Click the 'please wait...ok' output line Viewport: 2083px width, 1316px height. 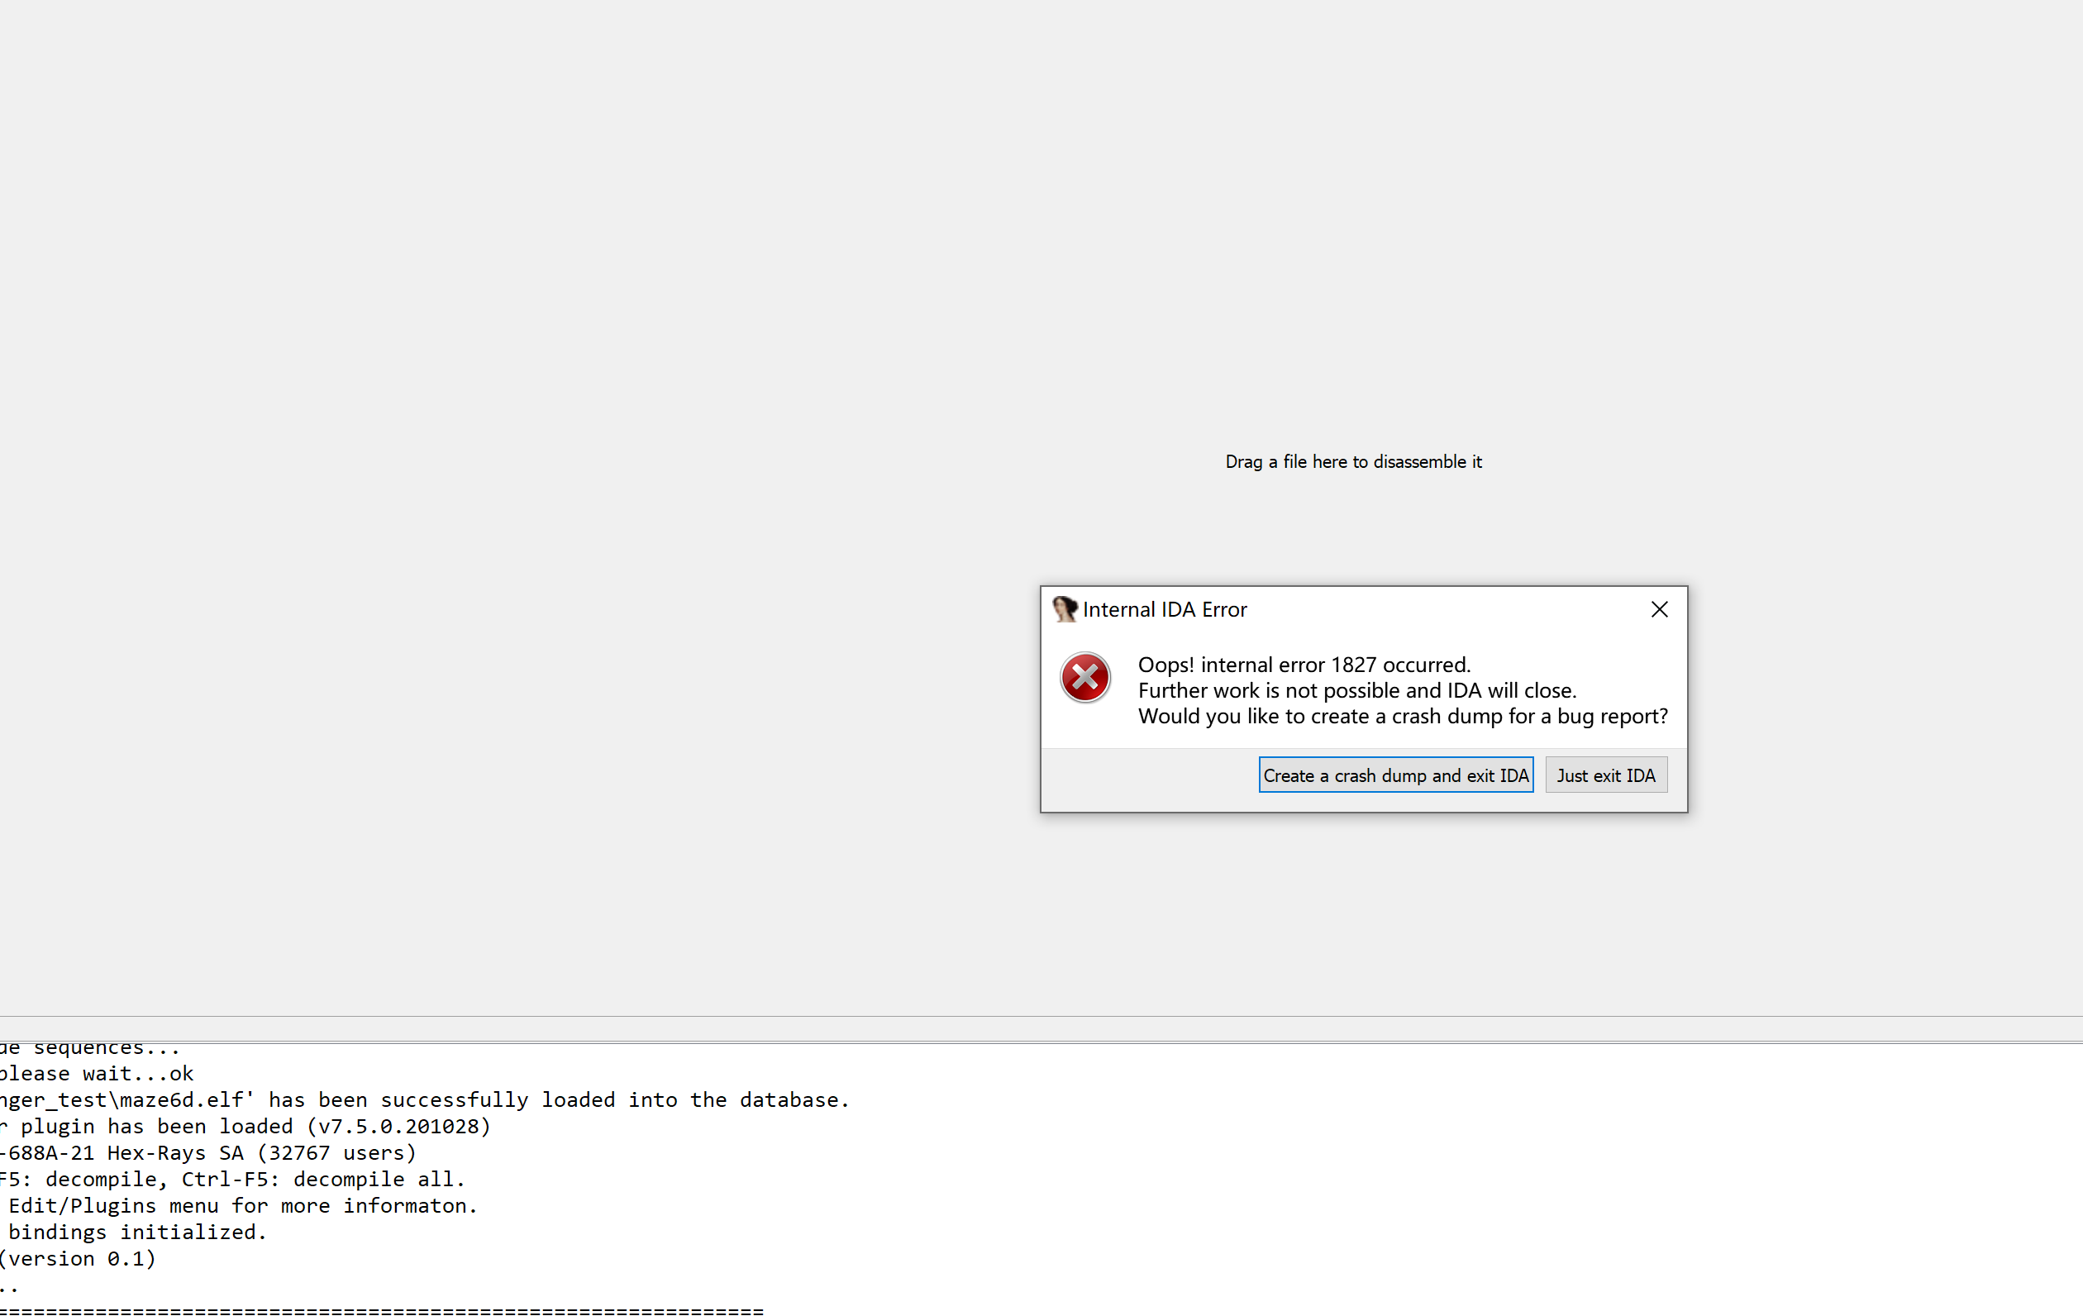[x=97, y=1074]
